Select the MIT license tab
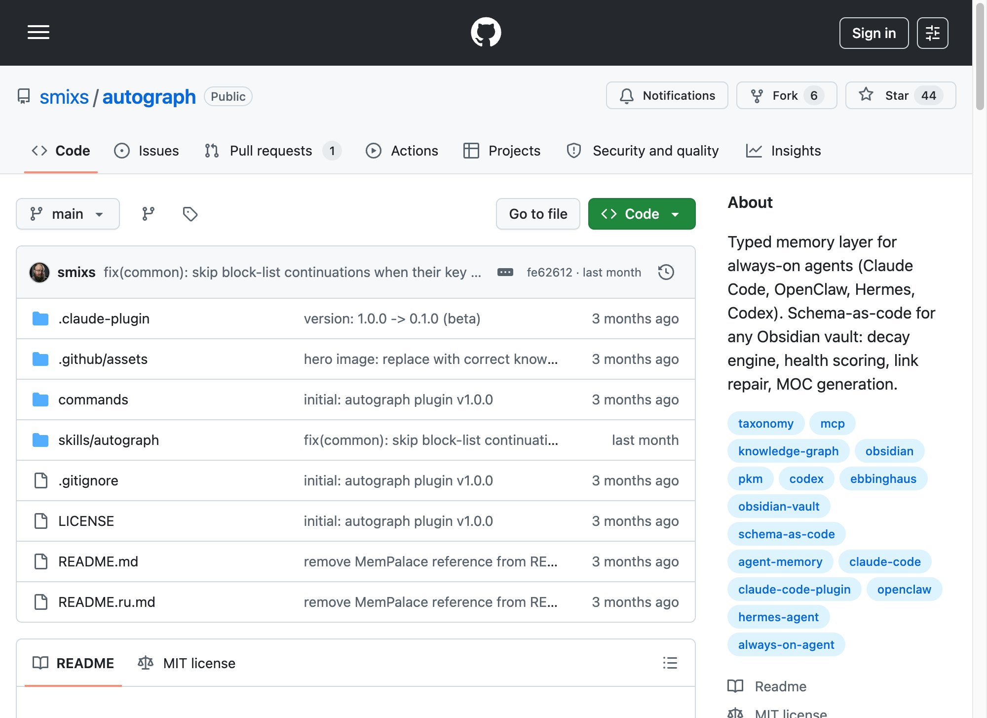 point(187,663)
